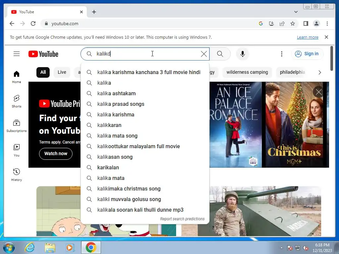Click the Google icon in address bar
The width and height of the screenshot is (339, 254).
[x=261, y=23]
